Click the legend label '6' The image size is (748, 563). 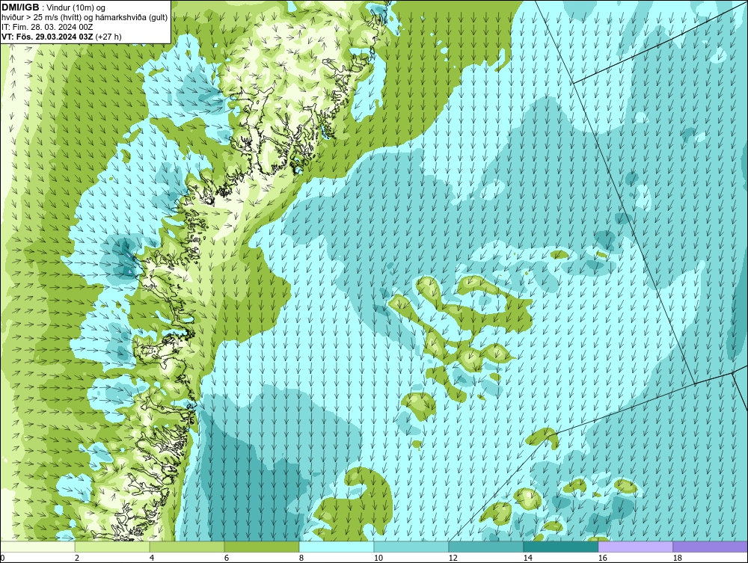227,558
